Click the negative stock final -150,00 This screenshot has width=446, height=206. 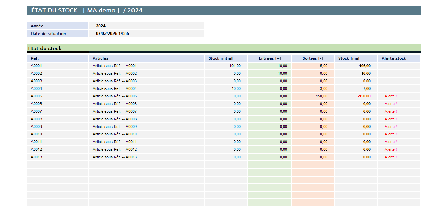tap(364, 96)
